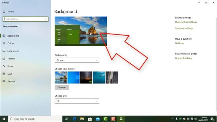The image size is (217, 122).
Task: Expand the Choose a fit dropdown showing Fill
Action: [x=77, y=101]
